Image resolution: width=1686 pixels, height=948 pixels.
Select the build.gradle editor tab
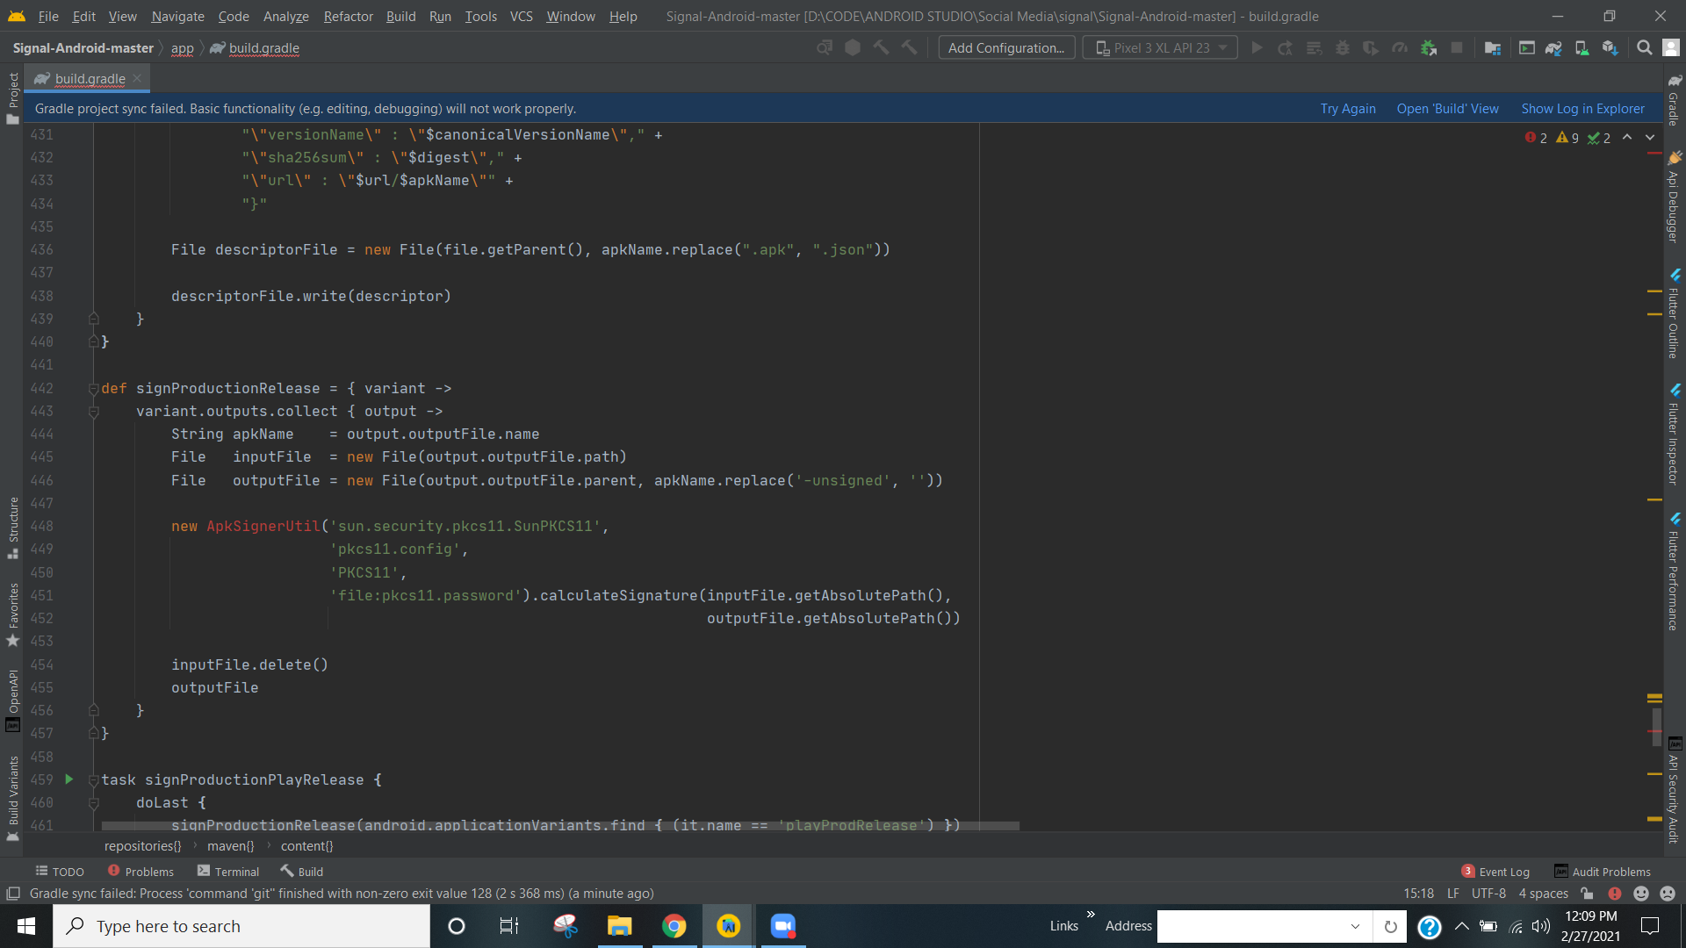[86, 78]
